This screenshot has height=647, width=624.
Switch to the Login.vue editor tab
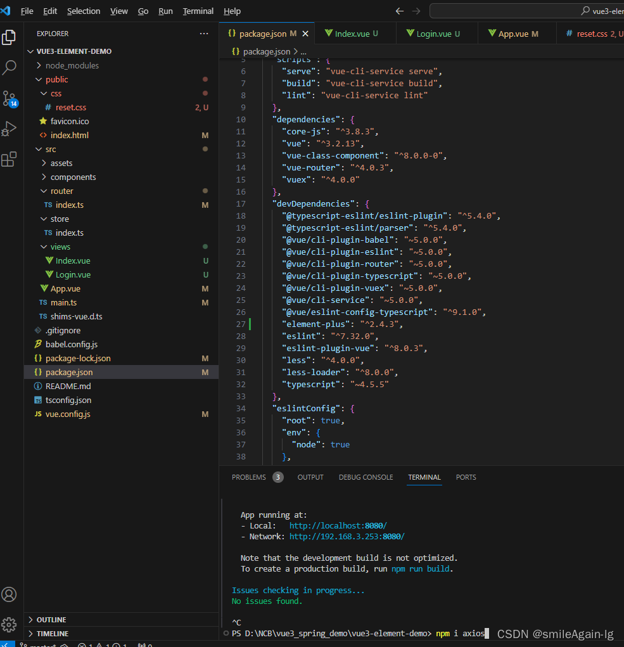[433, 34]
